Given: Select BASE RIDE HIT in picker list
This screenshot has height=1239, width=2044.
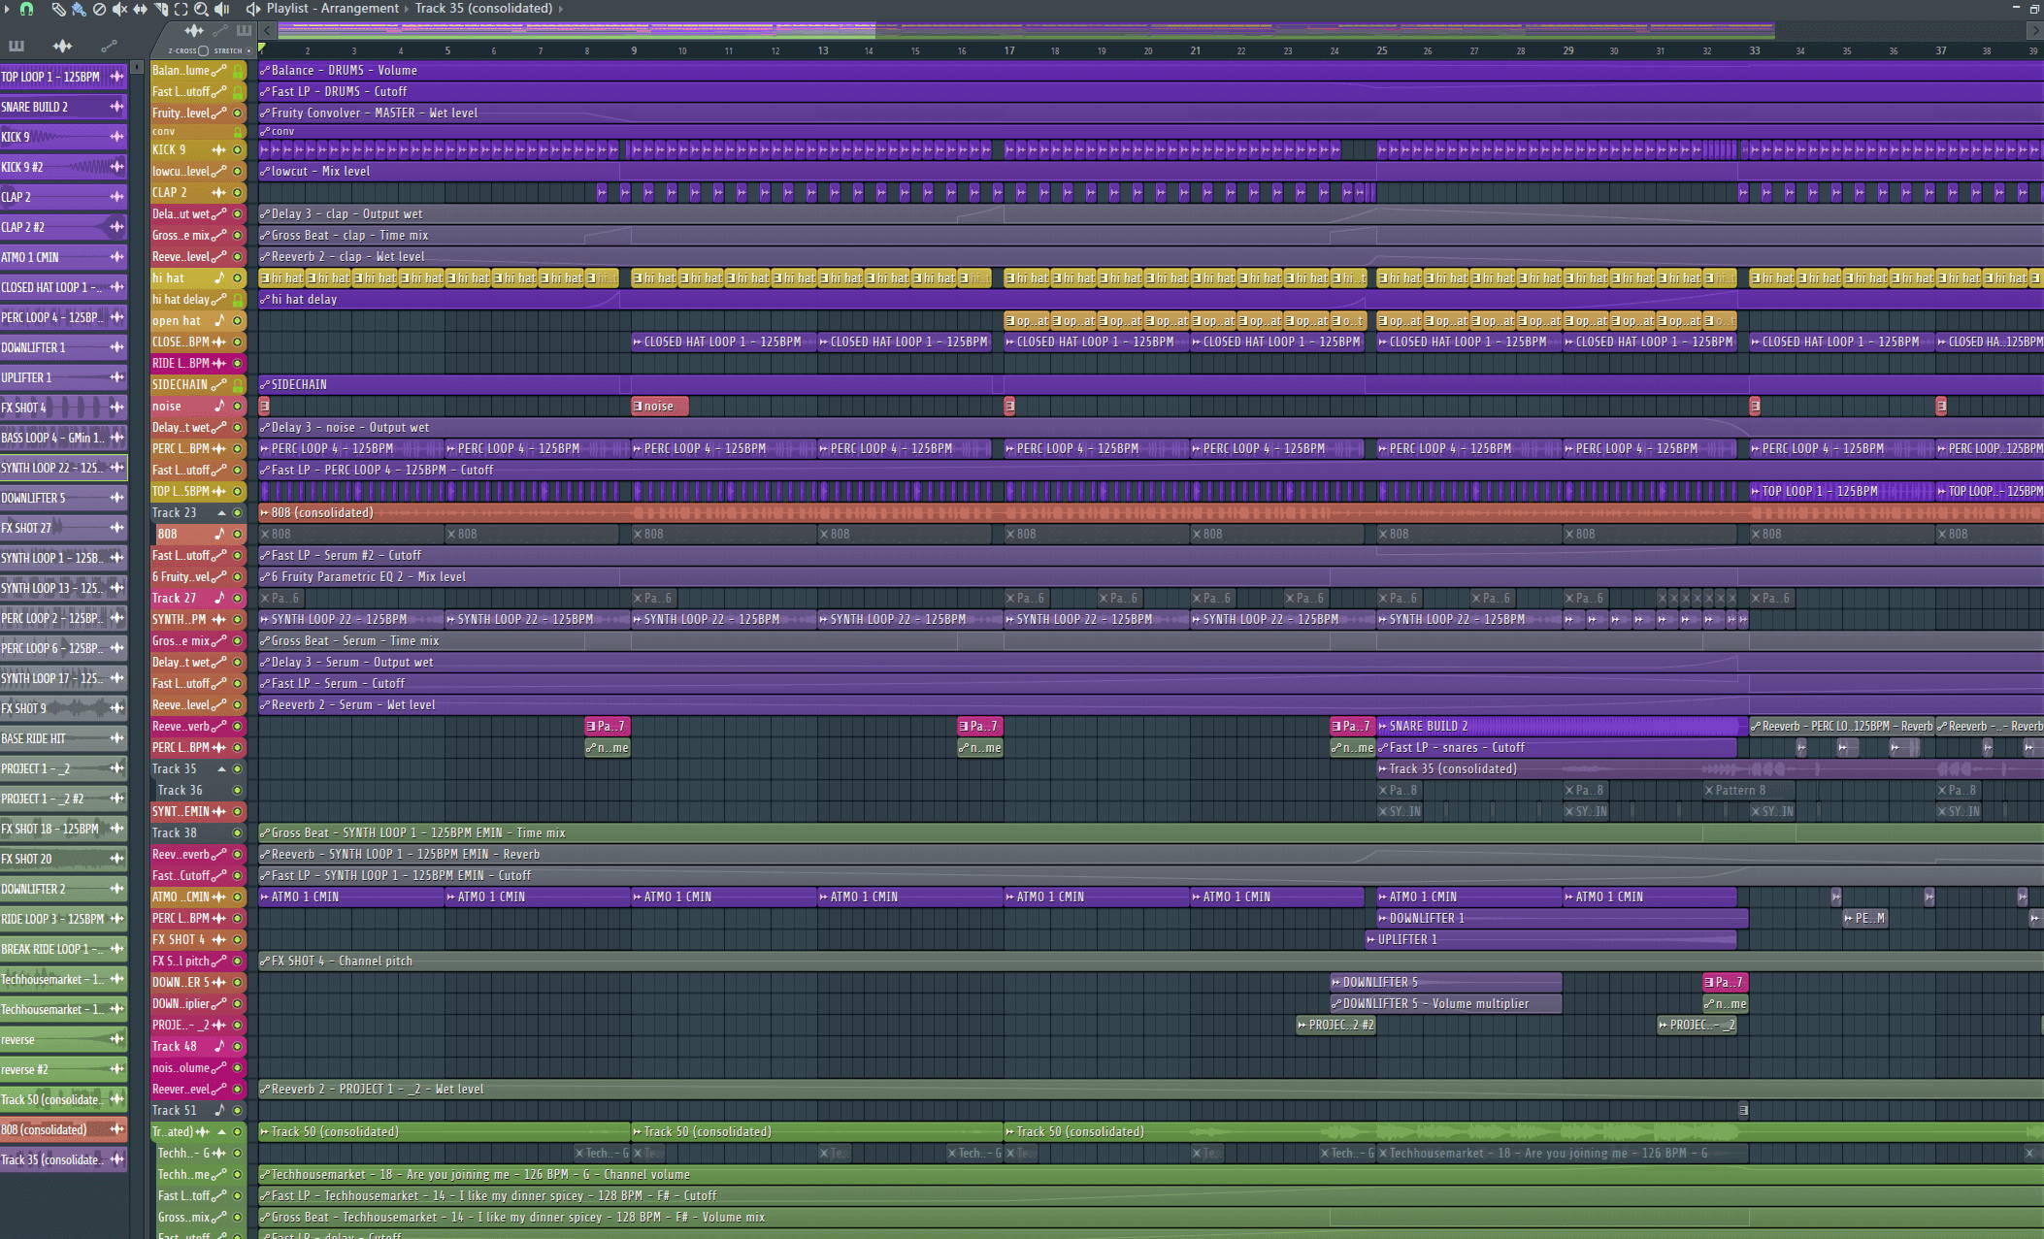Looking at the screenshot, I should (x=63, y=738).
